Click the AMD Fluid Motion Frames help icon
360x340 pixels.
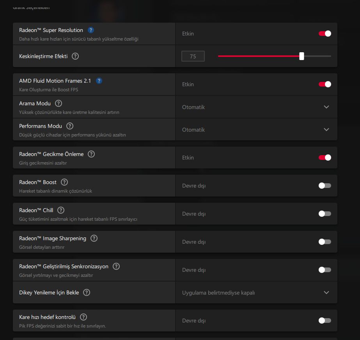tap(99, 81)
